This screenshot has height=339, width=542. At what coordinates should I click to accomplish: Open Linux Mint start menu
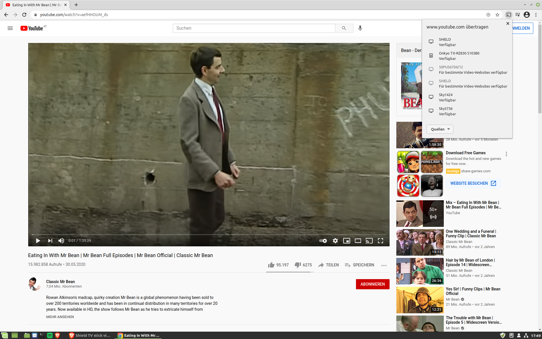coord(5,335)
